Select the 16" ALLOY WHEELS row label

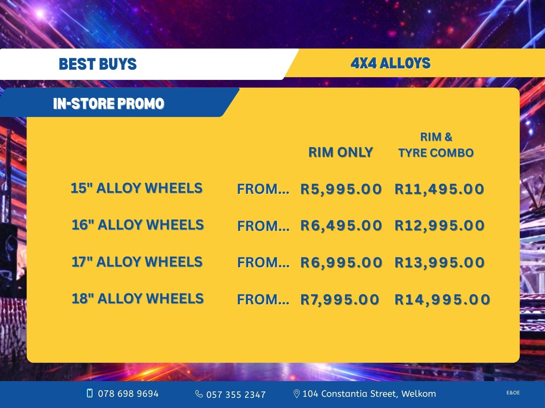pos(138,225)
